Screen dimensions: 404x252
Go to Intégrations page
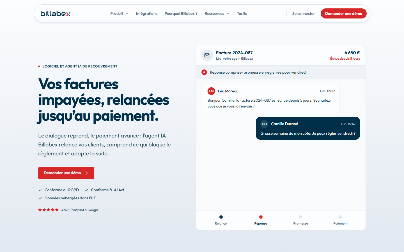click(x=147, y=13)
